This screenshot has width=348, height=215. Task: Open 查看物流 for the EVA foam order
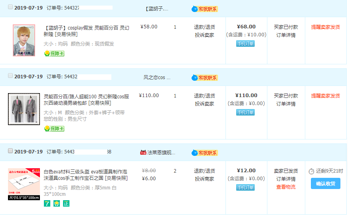click(286, 187)
